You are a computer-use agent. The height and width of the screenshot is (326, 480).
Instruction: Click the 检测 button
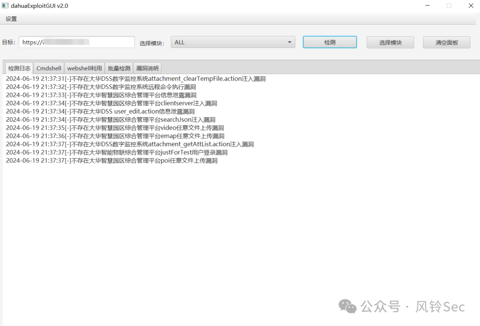330,42
